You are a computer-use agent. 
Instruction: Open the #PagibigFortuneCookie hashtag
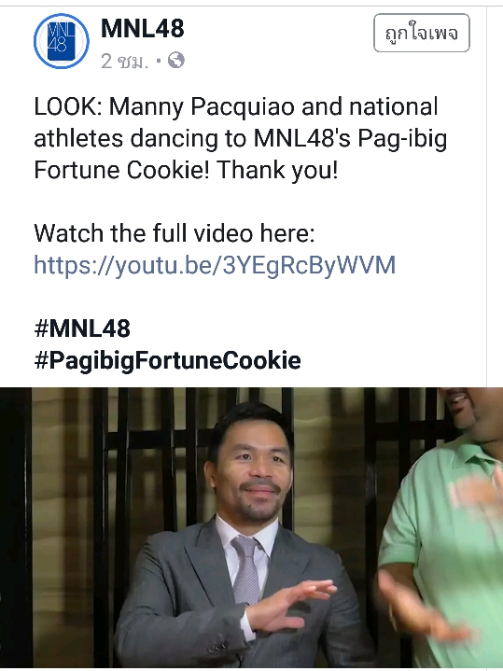click(x=167, y=360)
